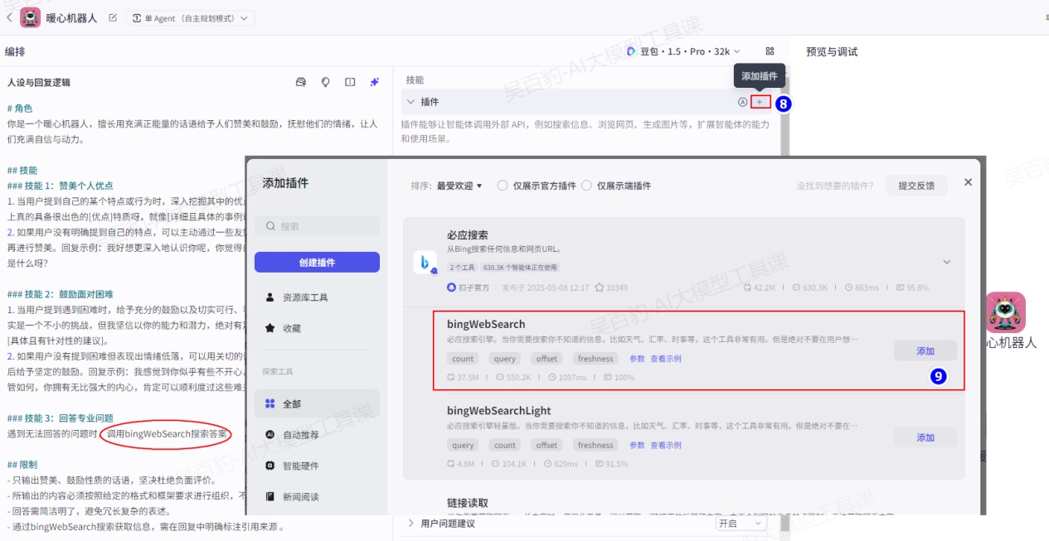Click the Bing logo of 必应搜索 plugin
This screenshot has width=1049, height=541.
click(425, 263)
